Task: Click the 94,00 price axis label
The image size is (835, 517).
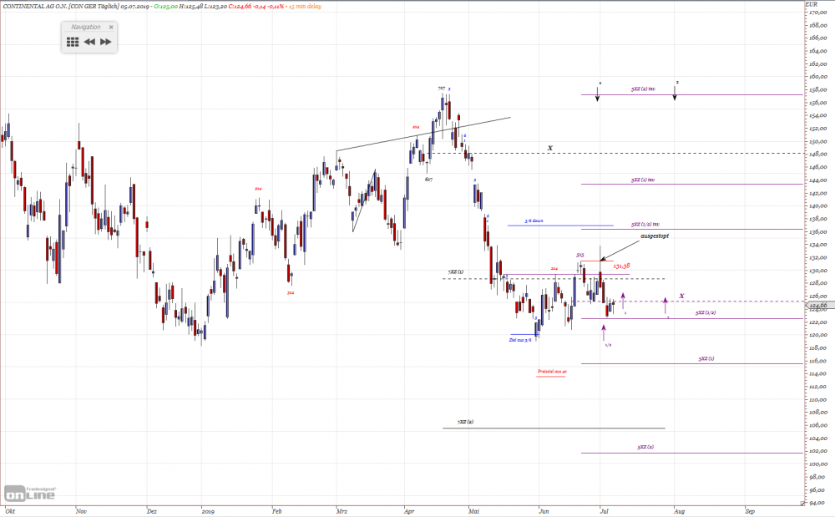Action: [818, 503]
